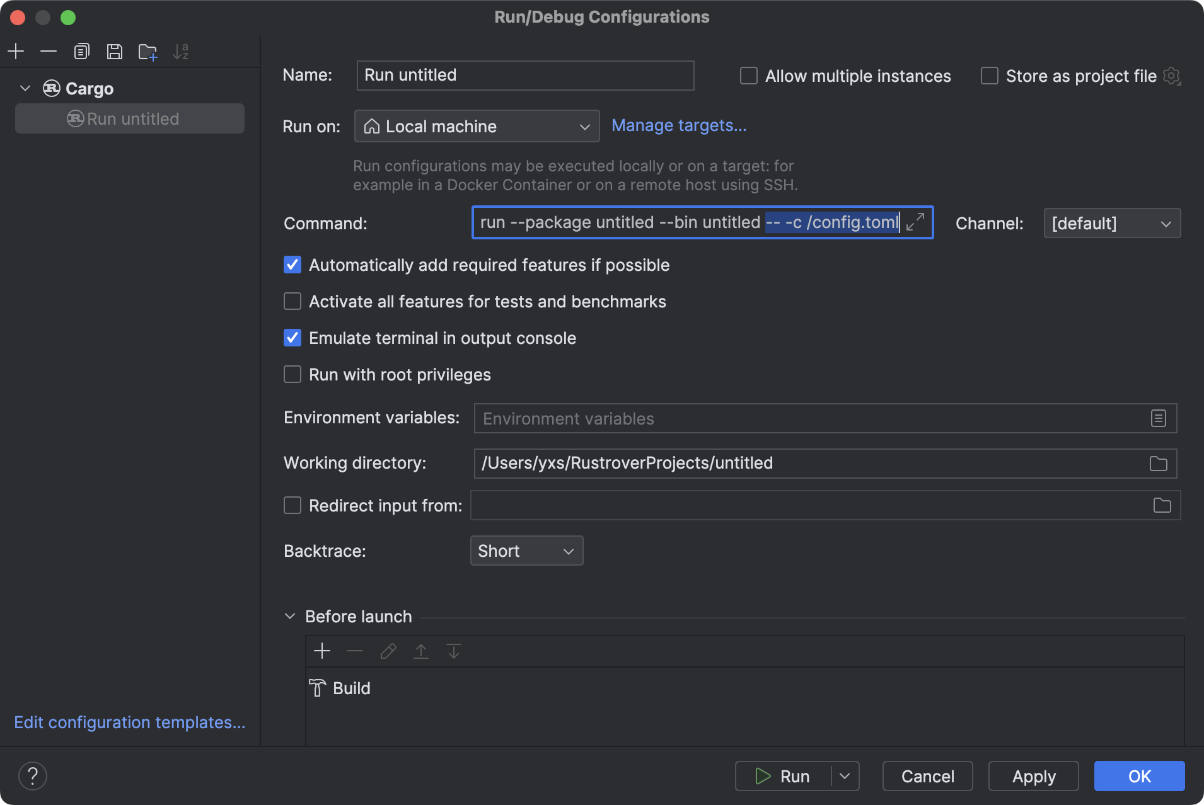Edit the selected Before launch task
The image size is (1204, 805).
click(388, 651)
